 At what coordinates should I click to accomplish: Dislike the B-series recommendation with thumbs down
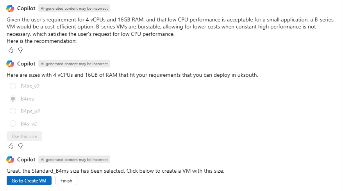[x=20, y=50]
